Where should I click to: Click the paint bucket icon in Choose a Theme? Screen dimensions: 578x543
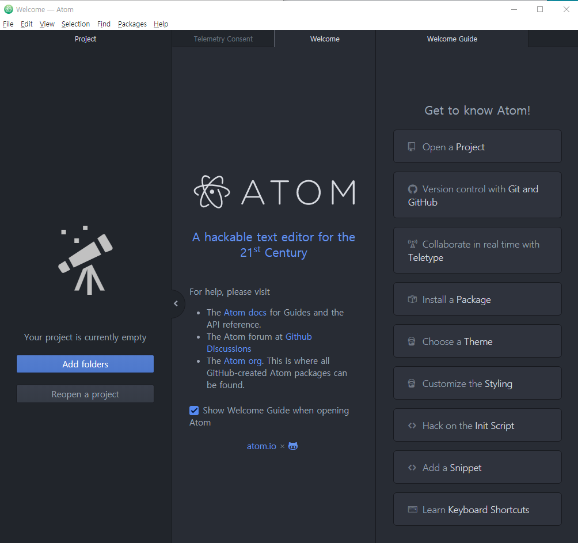[x=412, y=341]
